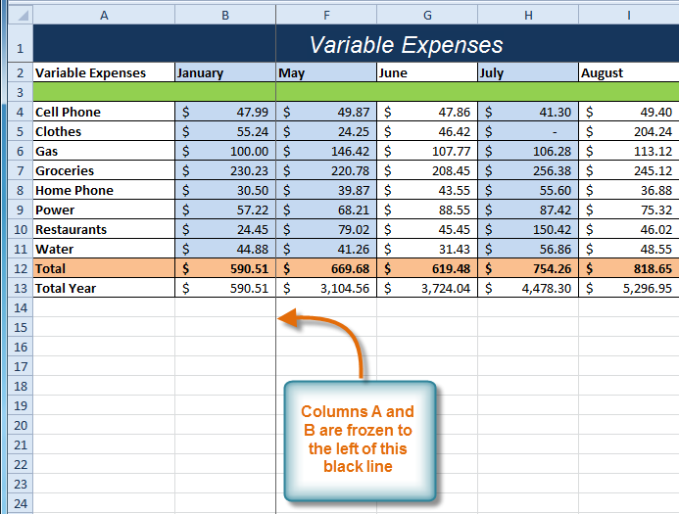This screenshot has height=514, width=679.
Task: Select the Variable Expenses title banner
Action: coord(406,45)
